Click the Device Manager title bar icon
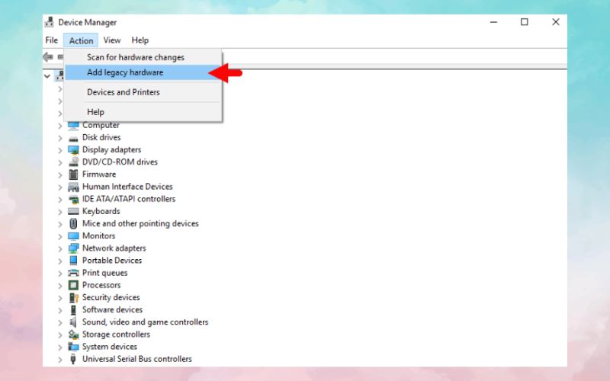Image resolution: width=610 pixels, height=381 pixels. tap(49, 22)
